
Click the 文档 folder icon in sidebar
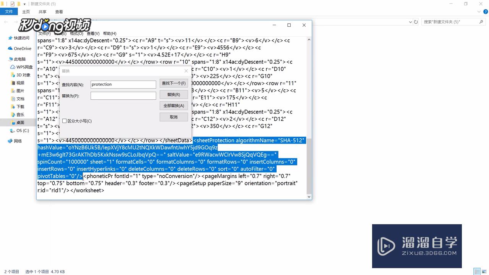click(x=13, y=99)
